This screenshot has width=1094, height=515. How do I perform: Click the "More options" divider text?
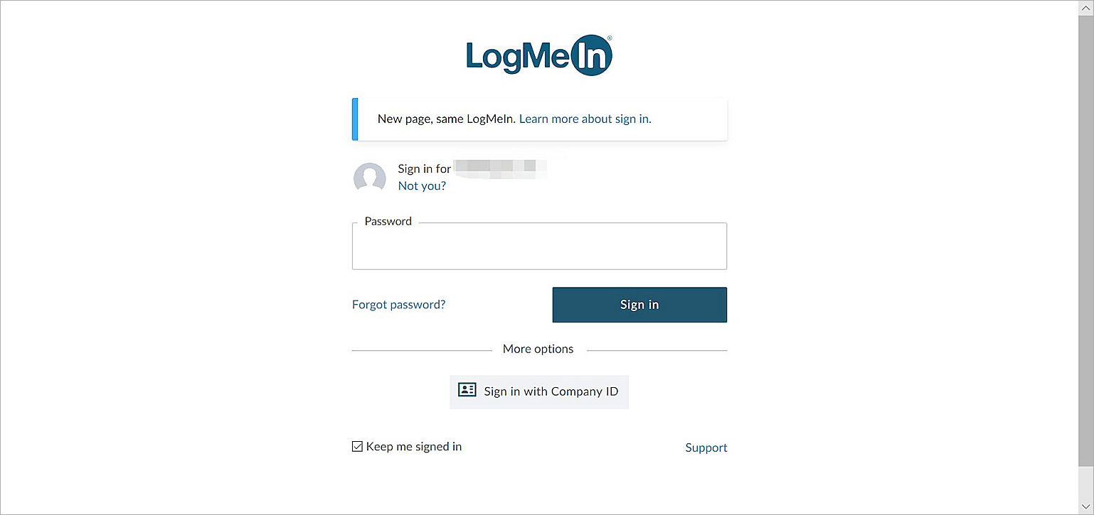538,349
